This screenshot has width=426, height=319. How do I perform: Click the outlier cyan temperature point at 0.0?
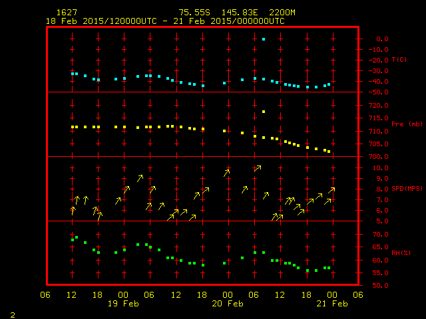(264, 39)
